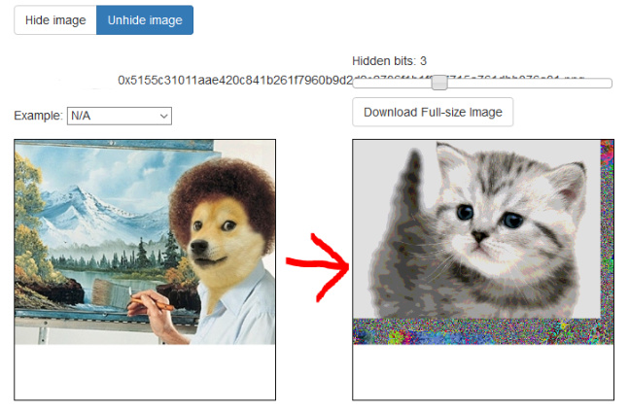Click the Example: label text
Image resolution: width=630 pixels, height=412 pixels.
(x=38, y=116)
